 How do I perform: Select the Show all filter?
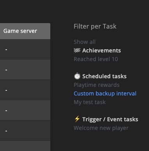(x=85, y=42)
